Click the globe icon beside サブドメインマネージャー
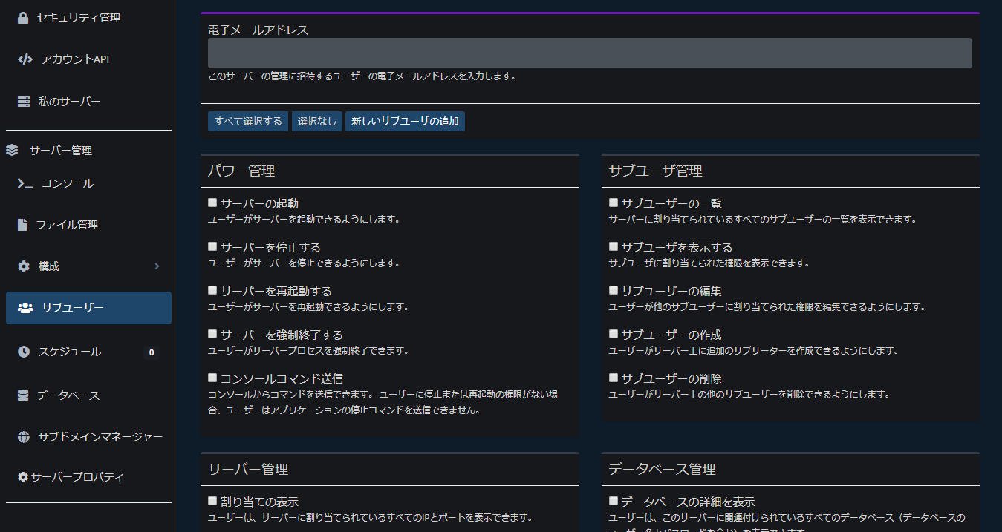The width and height of the screenshot is (1002, 532). coord(24,437)
